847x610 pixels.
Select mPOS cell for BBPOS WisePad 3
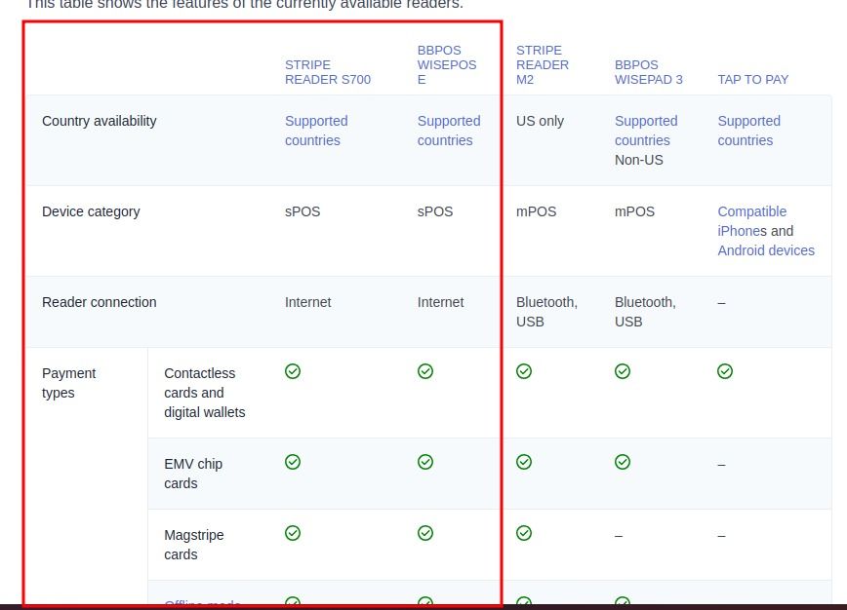[634, 211]
